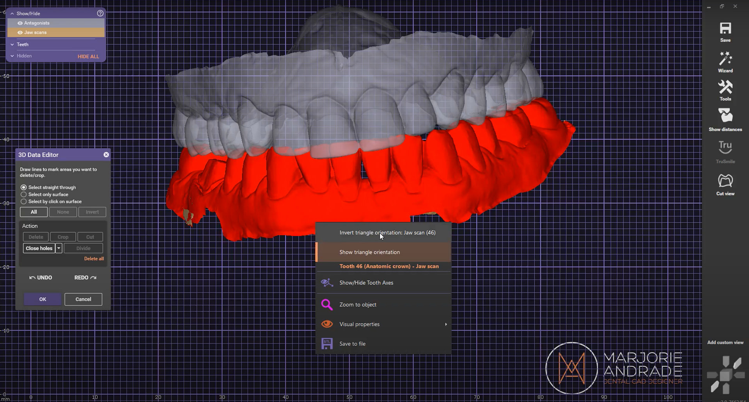Image resolution: width=749 pixels, height=402 pixels.
Task: Click the view navigation cross at bottom right
Action: click(x=726, y=374)
